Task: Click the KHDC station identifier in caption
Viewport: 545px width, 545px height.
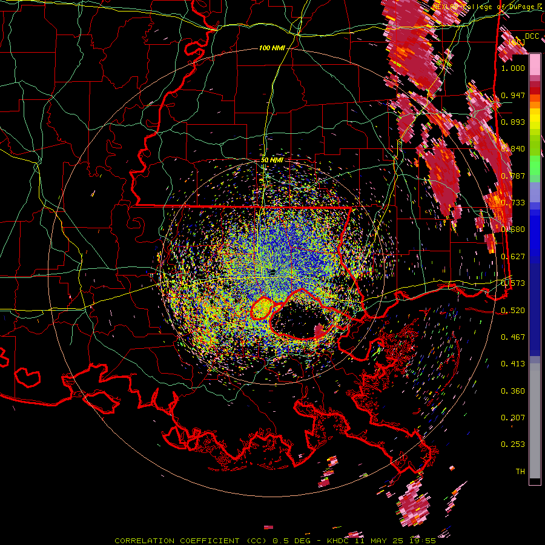Action: coord(339,541)
